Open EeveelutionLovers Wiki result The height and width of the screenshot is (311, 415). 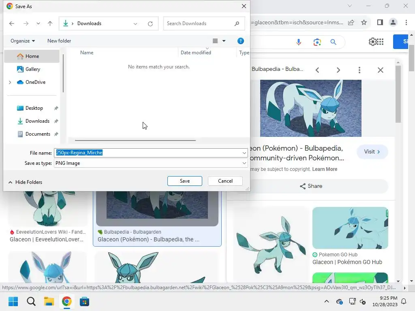[46, 239]
